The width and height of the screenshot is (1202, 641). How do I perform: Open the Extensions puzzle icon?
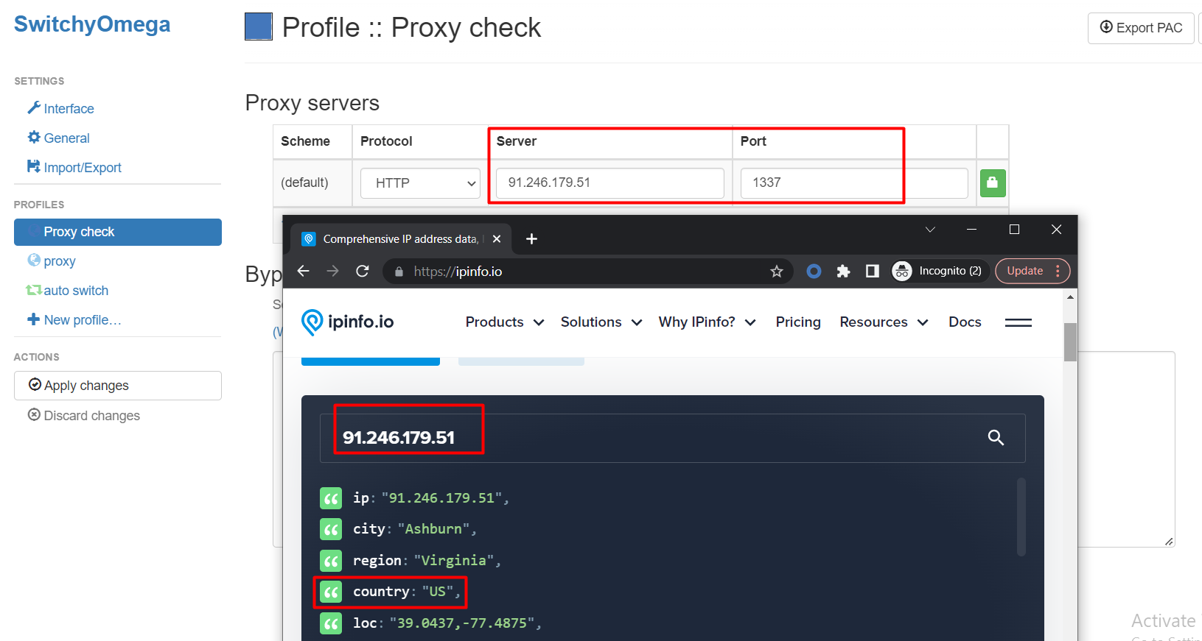[x=843, y=272]
